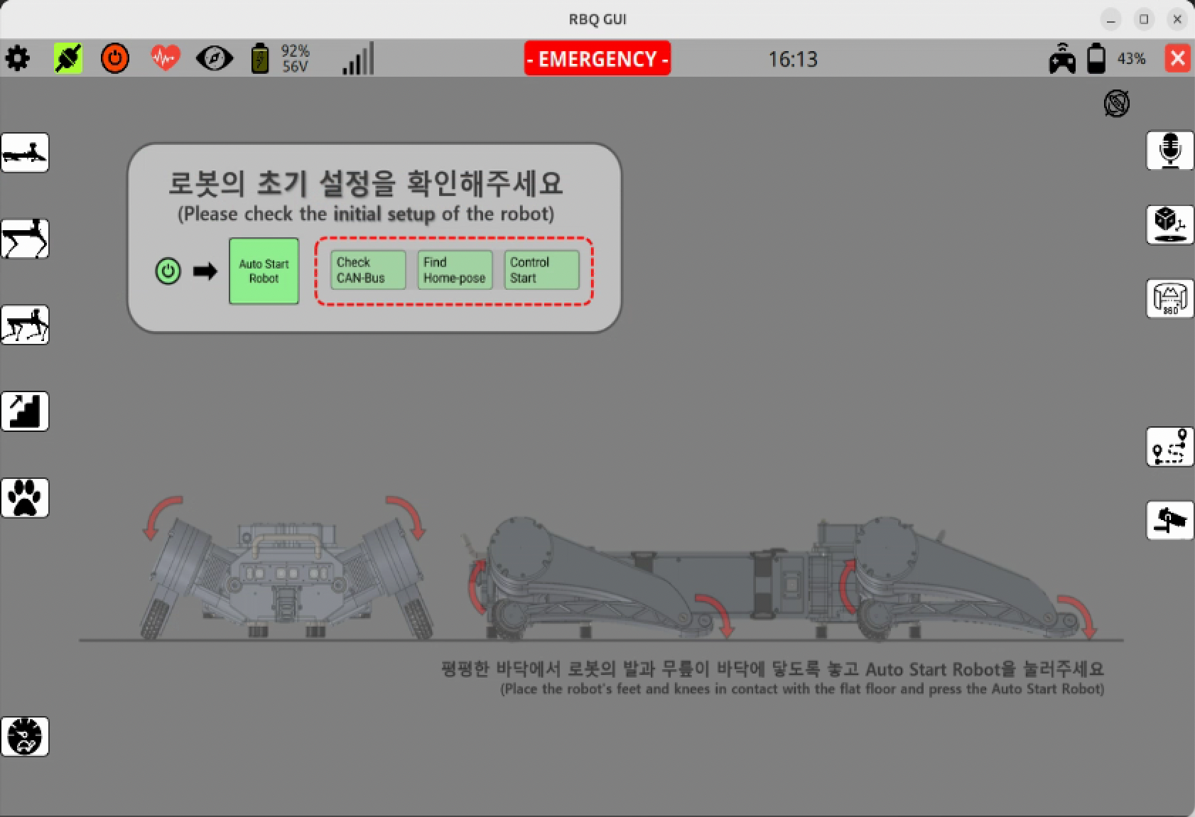Click the controller battery 43% icon
The height and width of the screenshot is (817, 1195).
[1097, 58]
